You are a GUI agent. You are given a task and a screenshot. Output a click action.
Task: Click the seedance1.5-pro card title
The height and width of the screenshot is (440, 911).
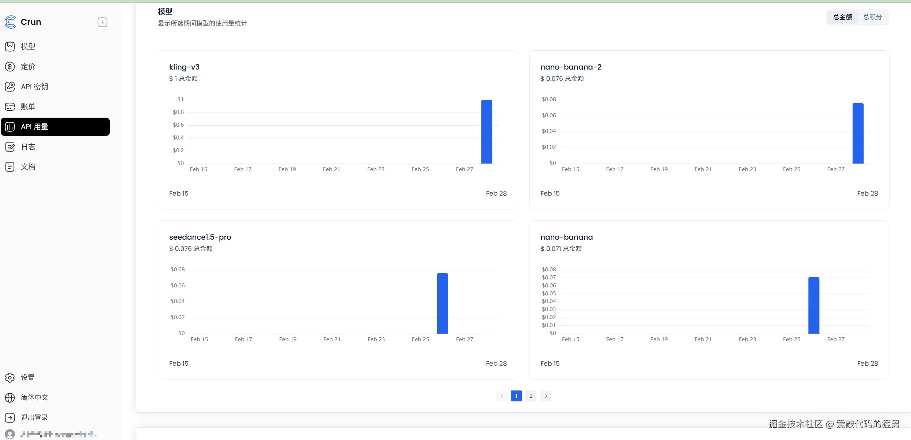tap(200, 237)
